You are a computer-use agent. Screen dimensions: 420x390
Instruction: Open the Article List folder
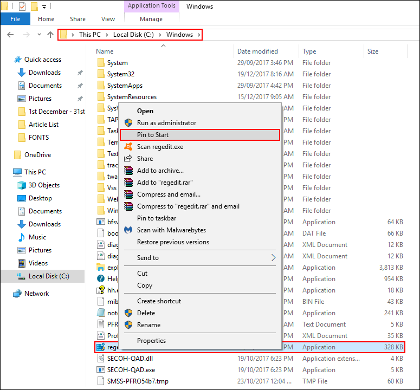point(43,125)
